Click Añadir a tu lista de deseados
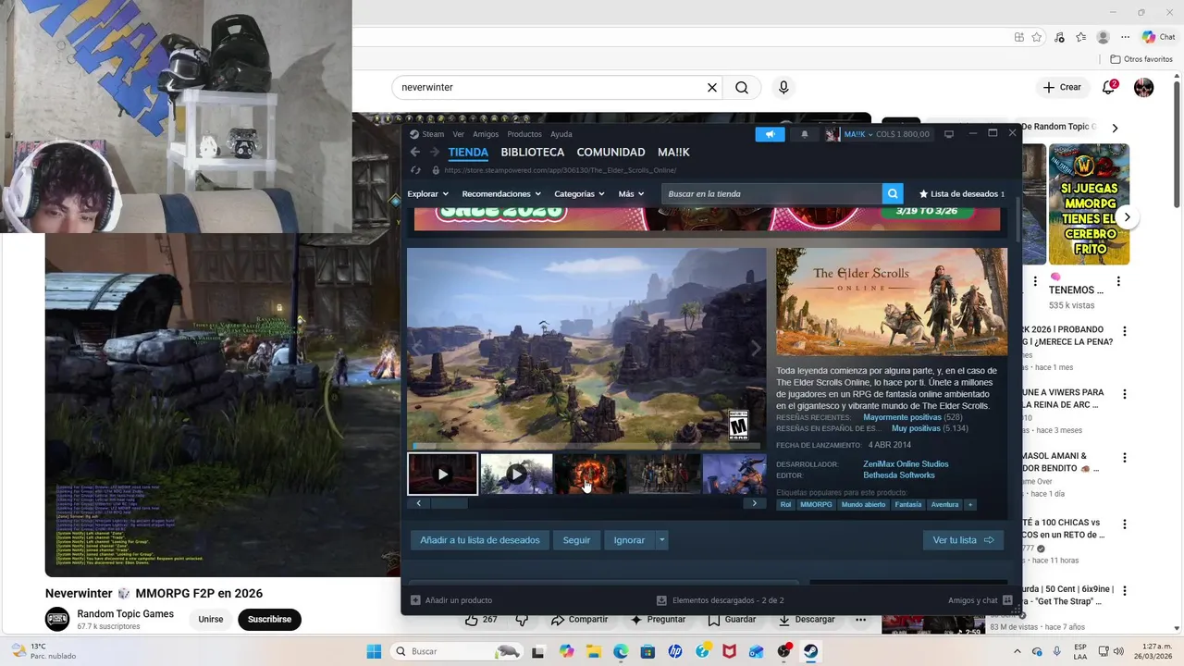Image resolution: width=1184 pixels, height=666 pixels. click(480, 540)
